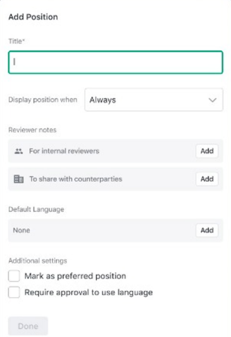Click the Additional settings section label
The image size is (231, 337).
click(38, 261)
